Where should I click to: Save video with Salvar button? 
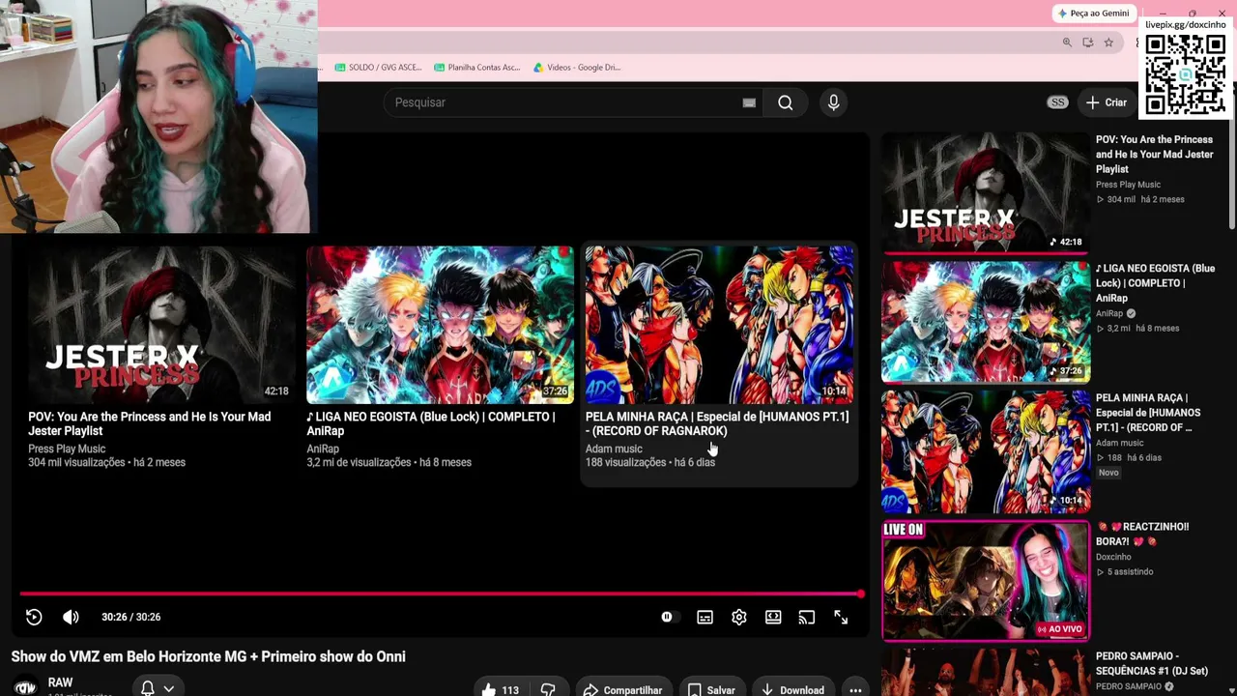tap(711, 689)
